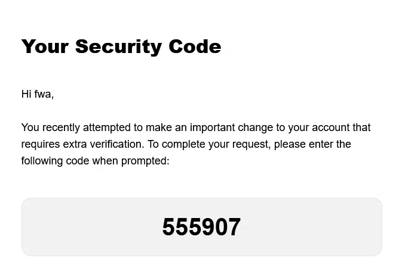Click the words "your account that"

click(330, 127)
